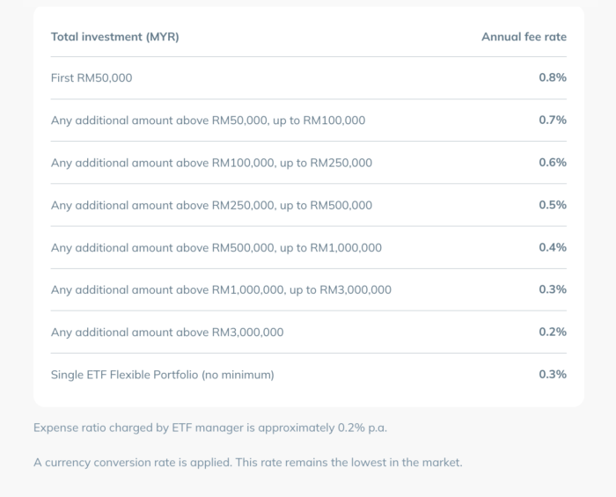Click the ETF manager expense ratio note
Screen dimensions: 616x497
[x=210, y=428]
